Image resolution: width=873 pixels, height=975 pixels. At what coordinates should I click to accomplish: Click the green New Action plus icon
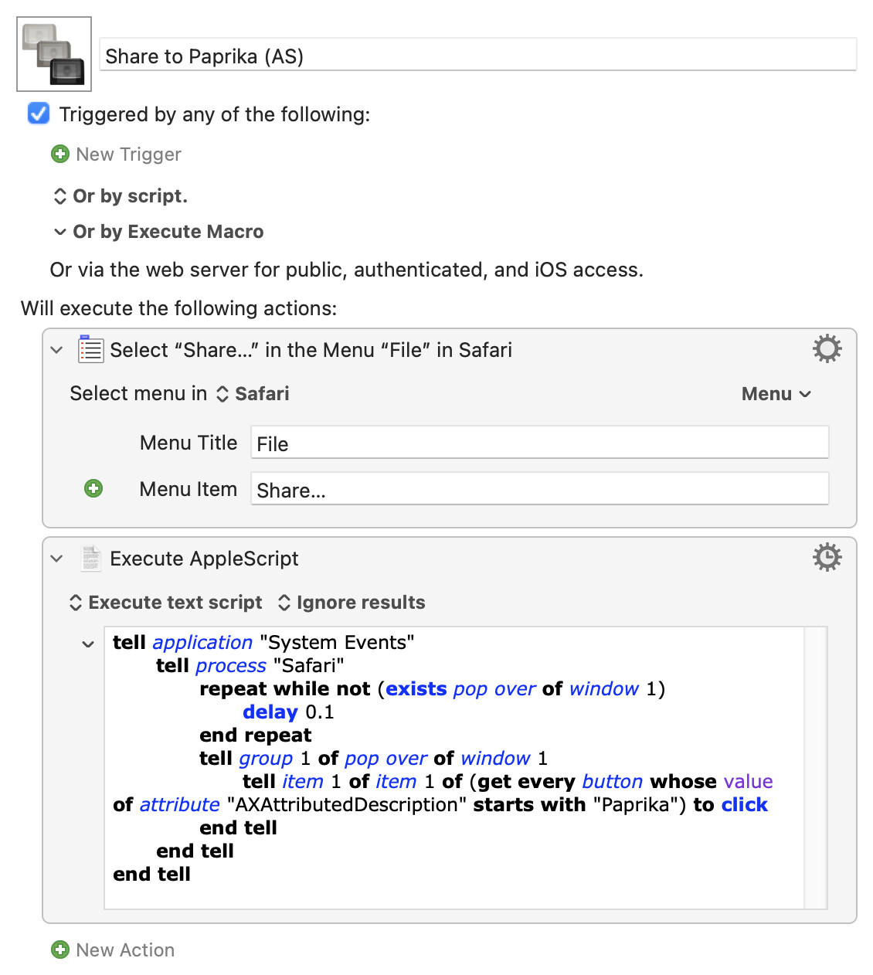pyautogui.click(x=59, y=950)
